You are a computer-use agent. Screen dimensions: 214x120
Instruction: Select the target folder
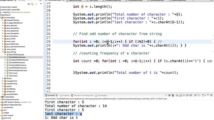pyautogui.click(x=6, y=113)
